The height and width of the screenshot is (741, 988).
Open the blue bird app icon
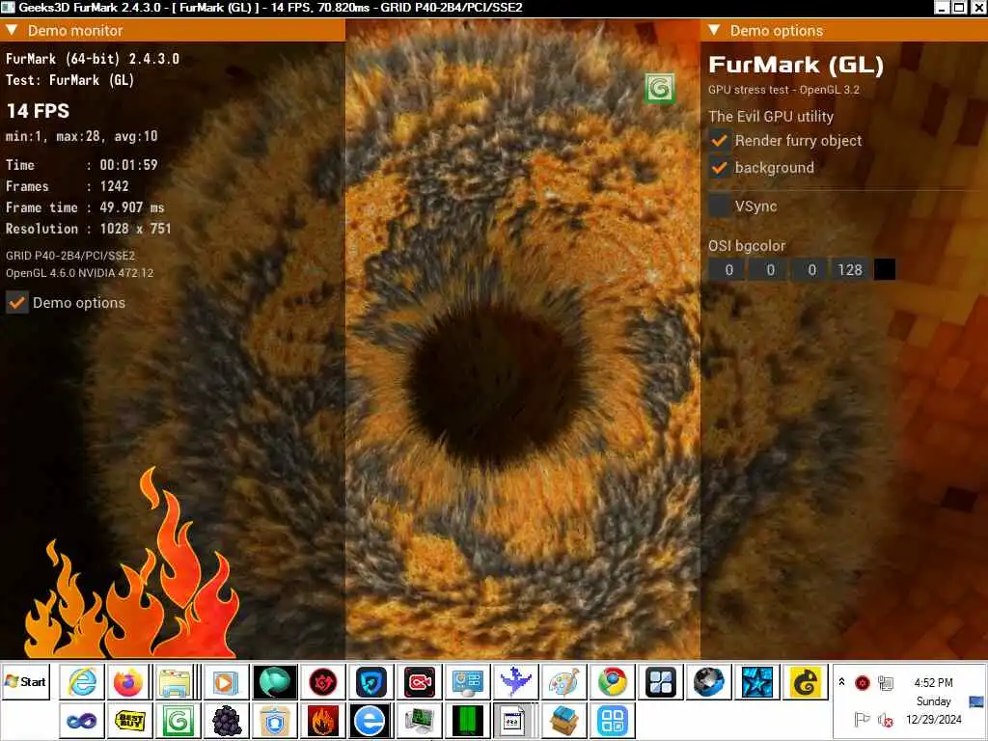click(516, 682)
